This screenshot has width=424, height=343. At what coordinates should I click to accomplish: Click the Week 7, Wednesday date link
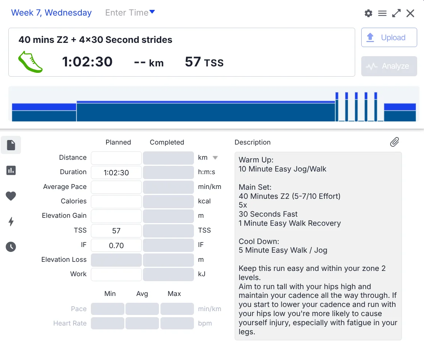[51, 13]
